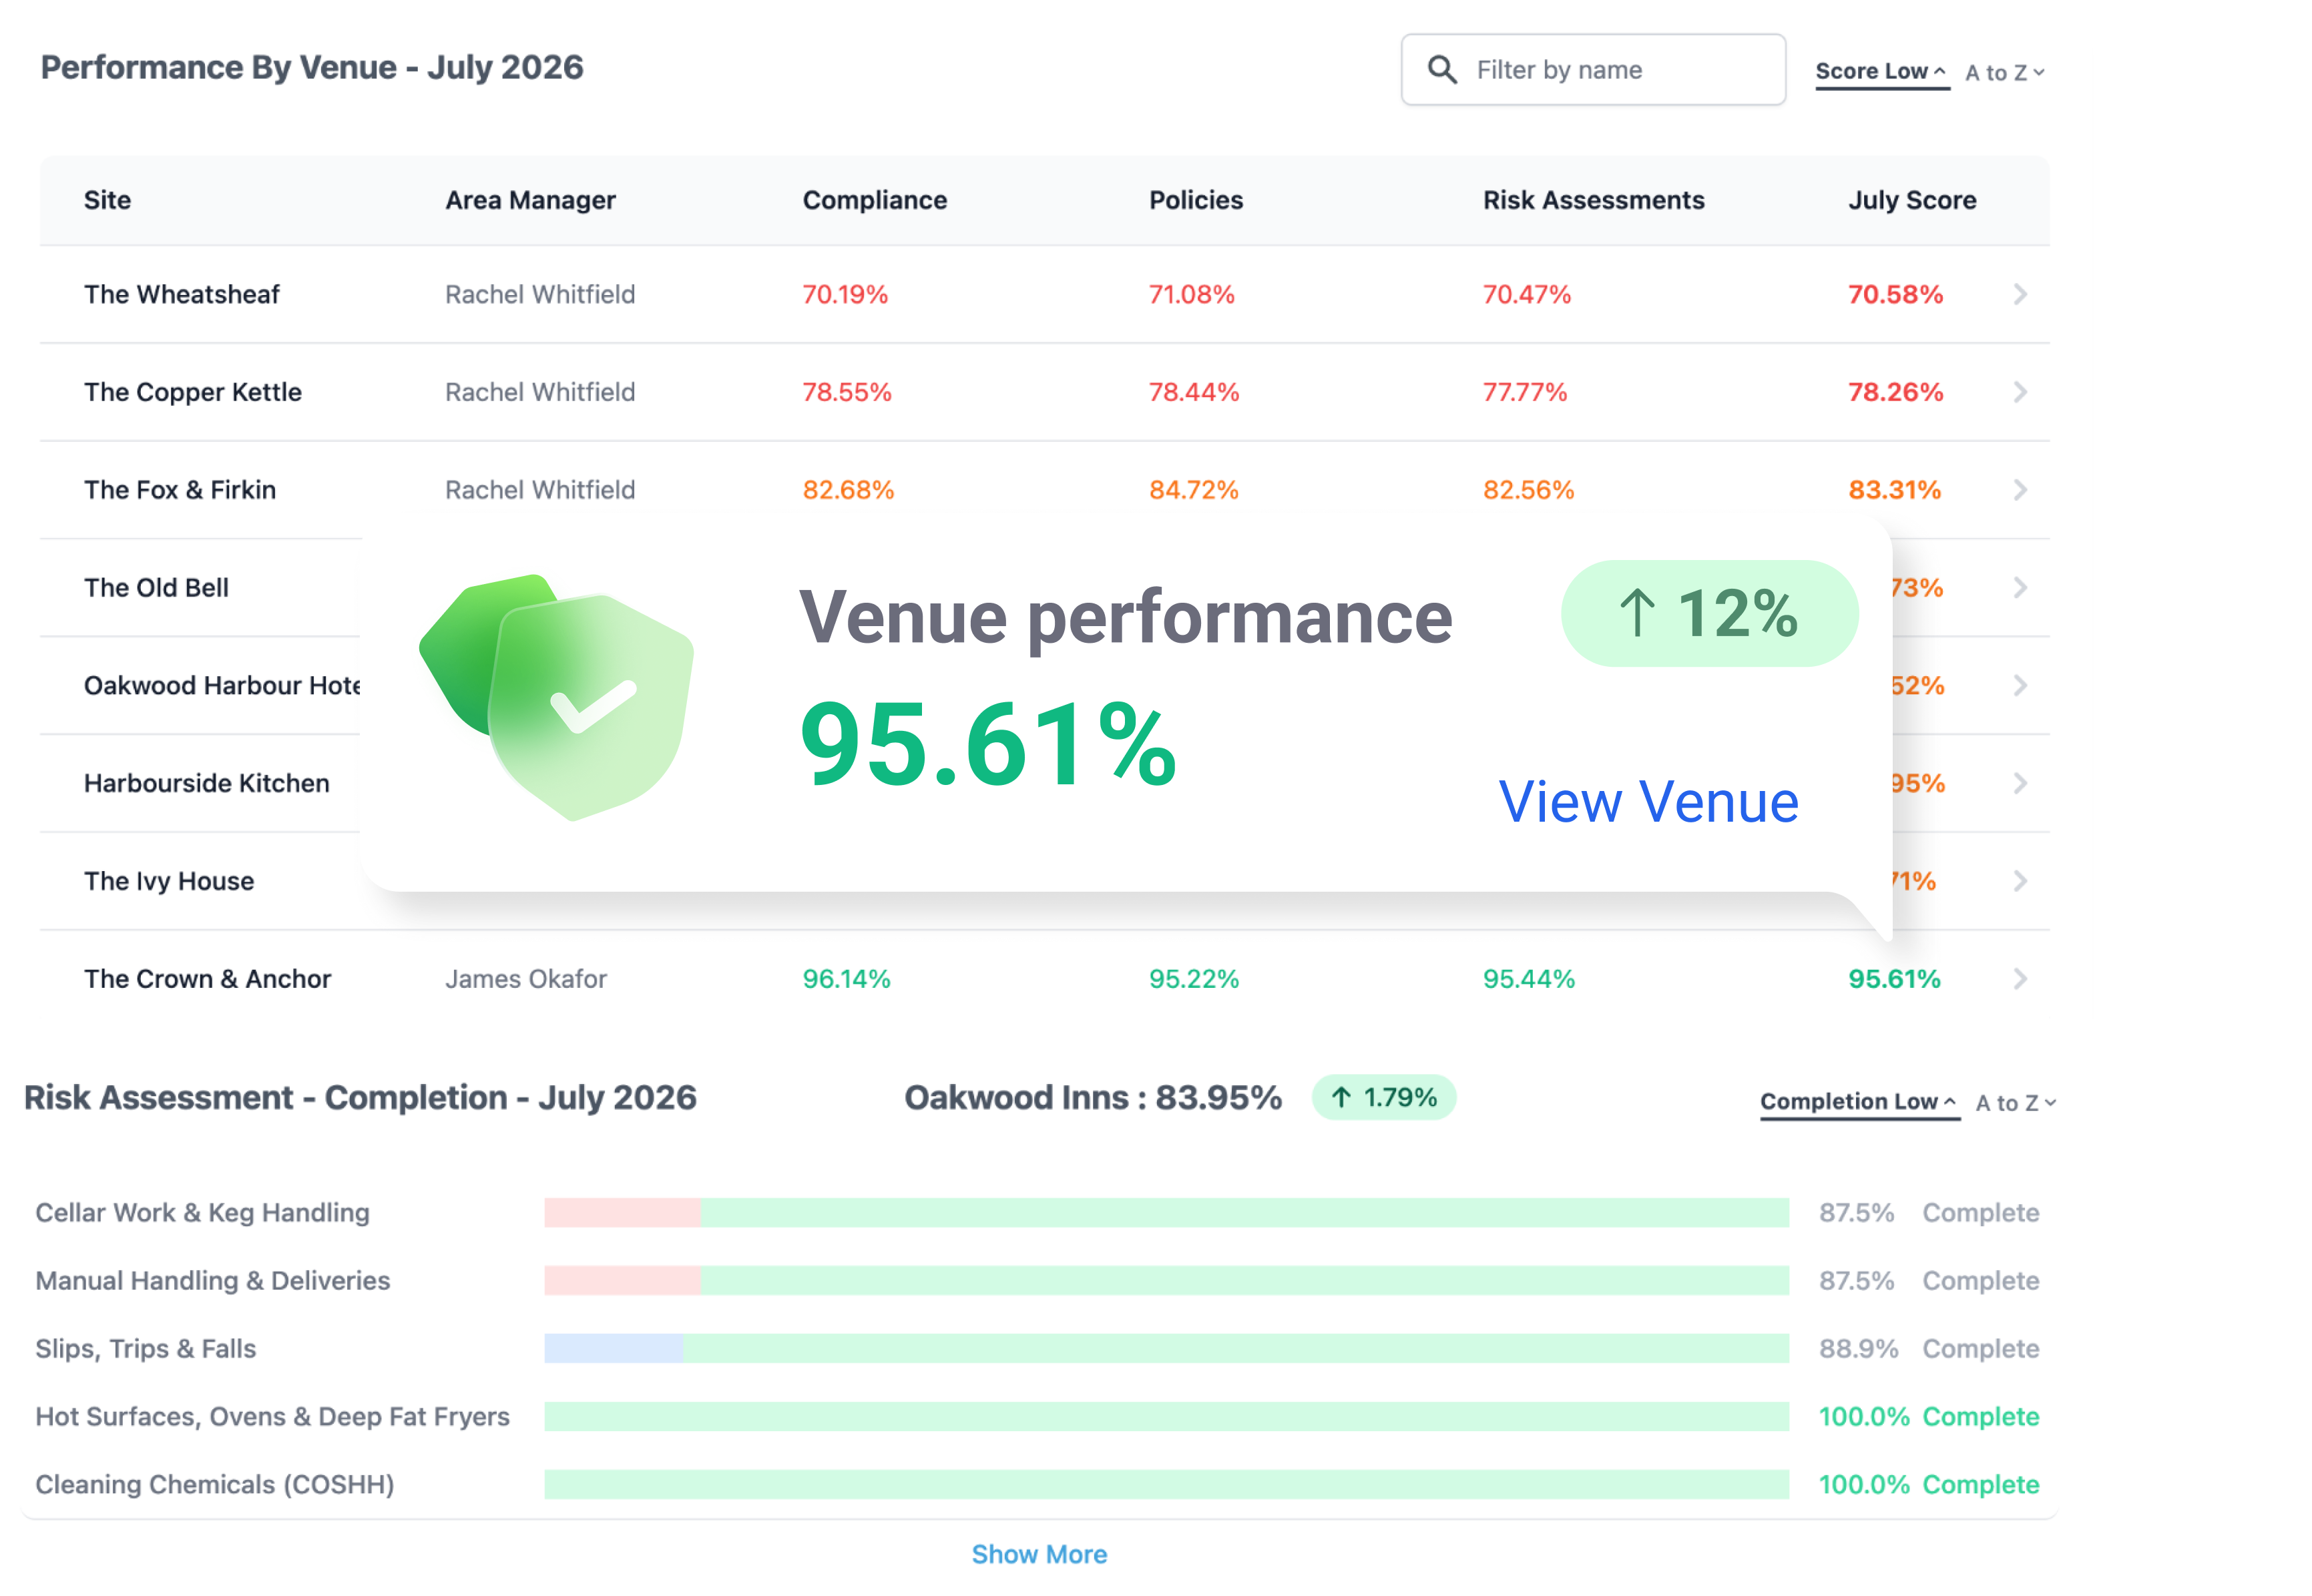This screenshot has width=2312, height=1596.
Task: Click the search magnifier icon
Action: 1441,70
